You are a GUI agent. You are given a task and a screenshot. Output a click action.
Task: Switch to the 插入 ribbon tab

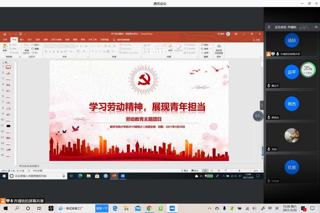click(22, 40)
